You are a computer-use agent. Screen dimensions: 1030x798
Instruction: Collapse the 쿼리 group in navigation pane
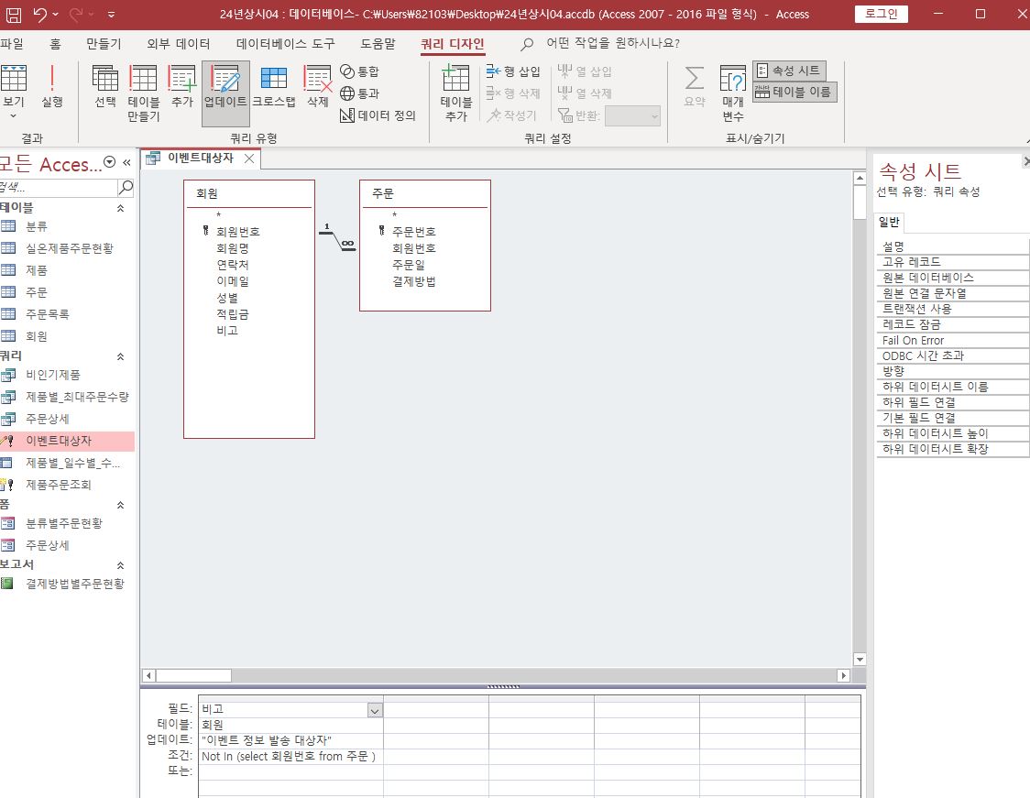(120, 355)
